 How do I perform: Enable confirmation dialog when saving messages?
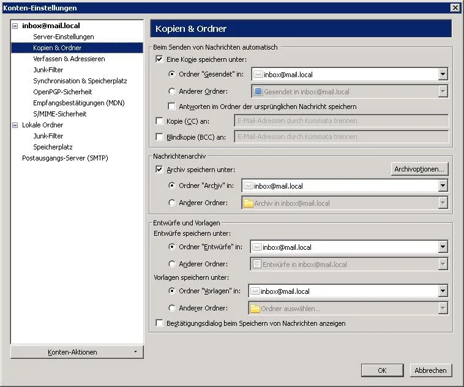click(x=159, y=323)
